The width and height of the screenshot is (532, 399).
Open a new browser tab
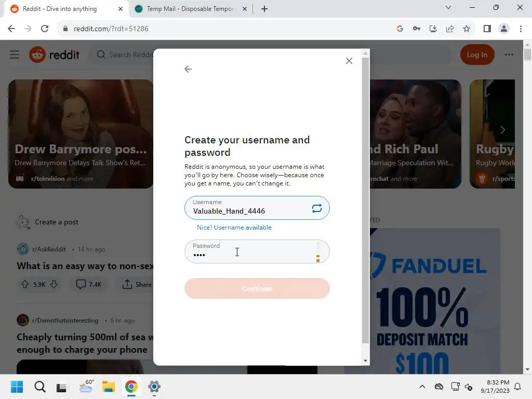pos(264,9)
